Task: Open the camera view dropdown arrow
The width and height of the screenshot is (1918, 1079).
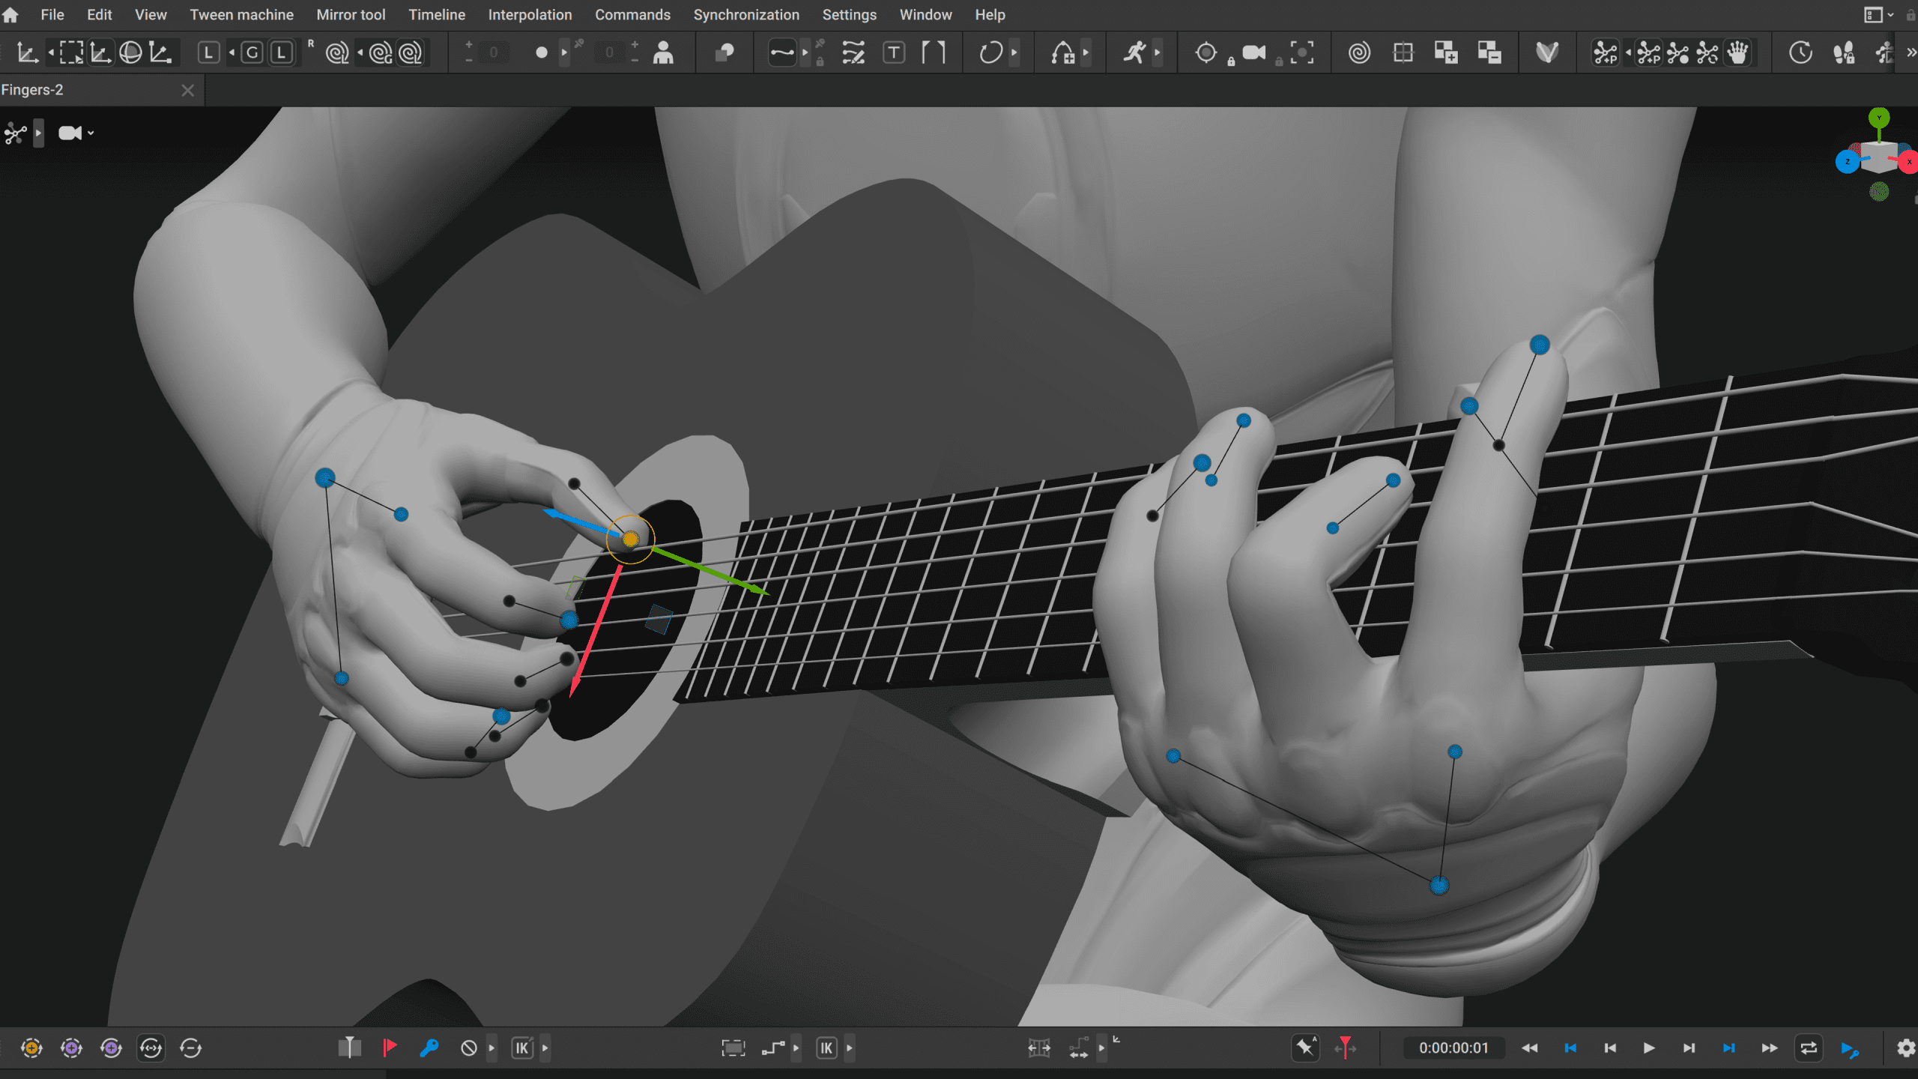Action: tap(90, 133)
